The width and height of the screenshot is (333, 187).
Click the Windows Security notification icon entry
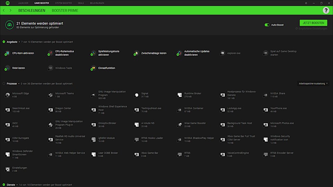265,139
